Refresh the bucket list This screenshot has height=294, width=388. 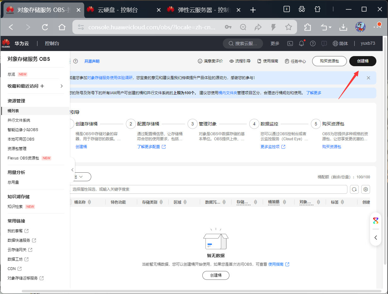355,189
